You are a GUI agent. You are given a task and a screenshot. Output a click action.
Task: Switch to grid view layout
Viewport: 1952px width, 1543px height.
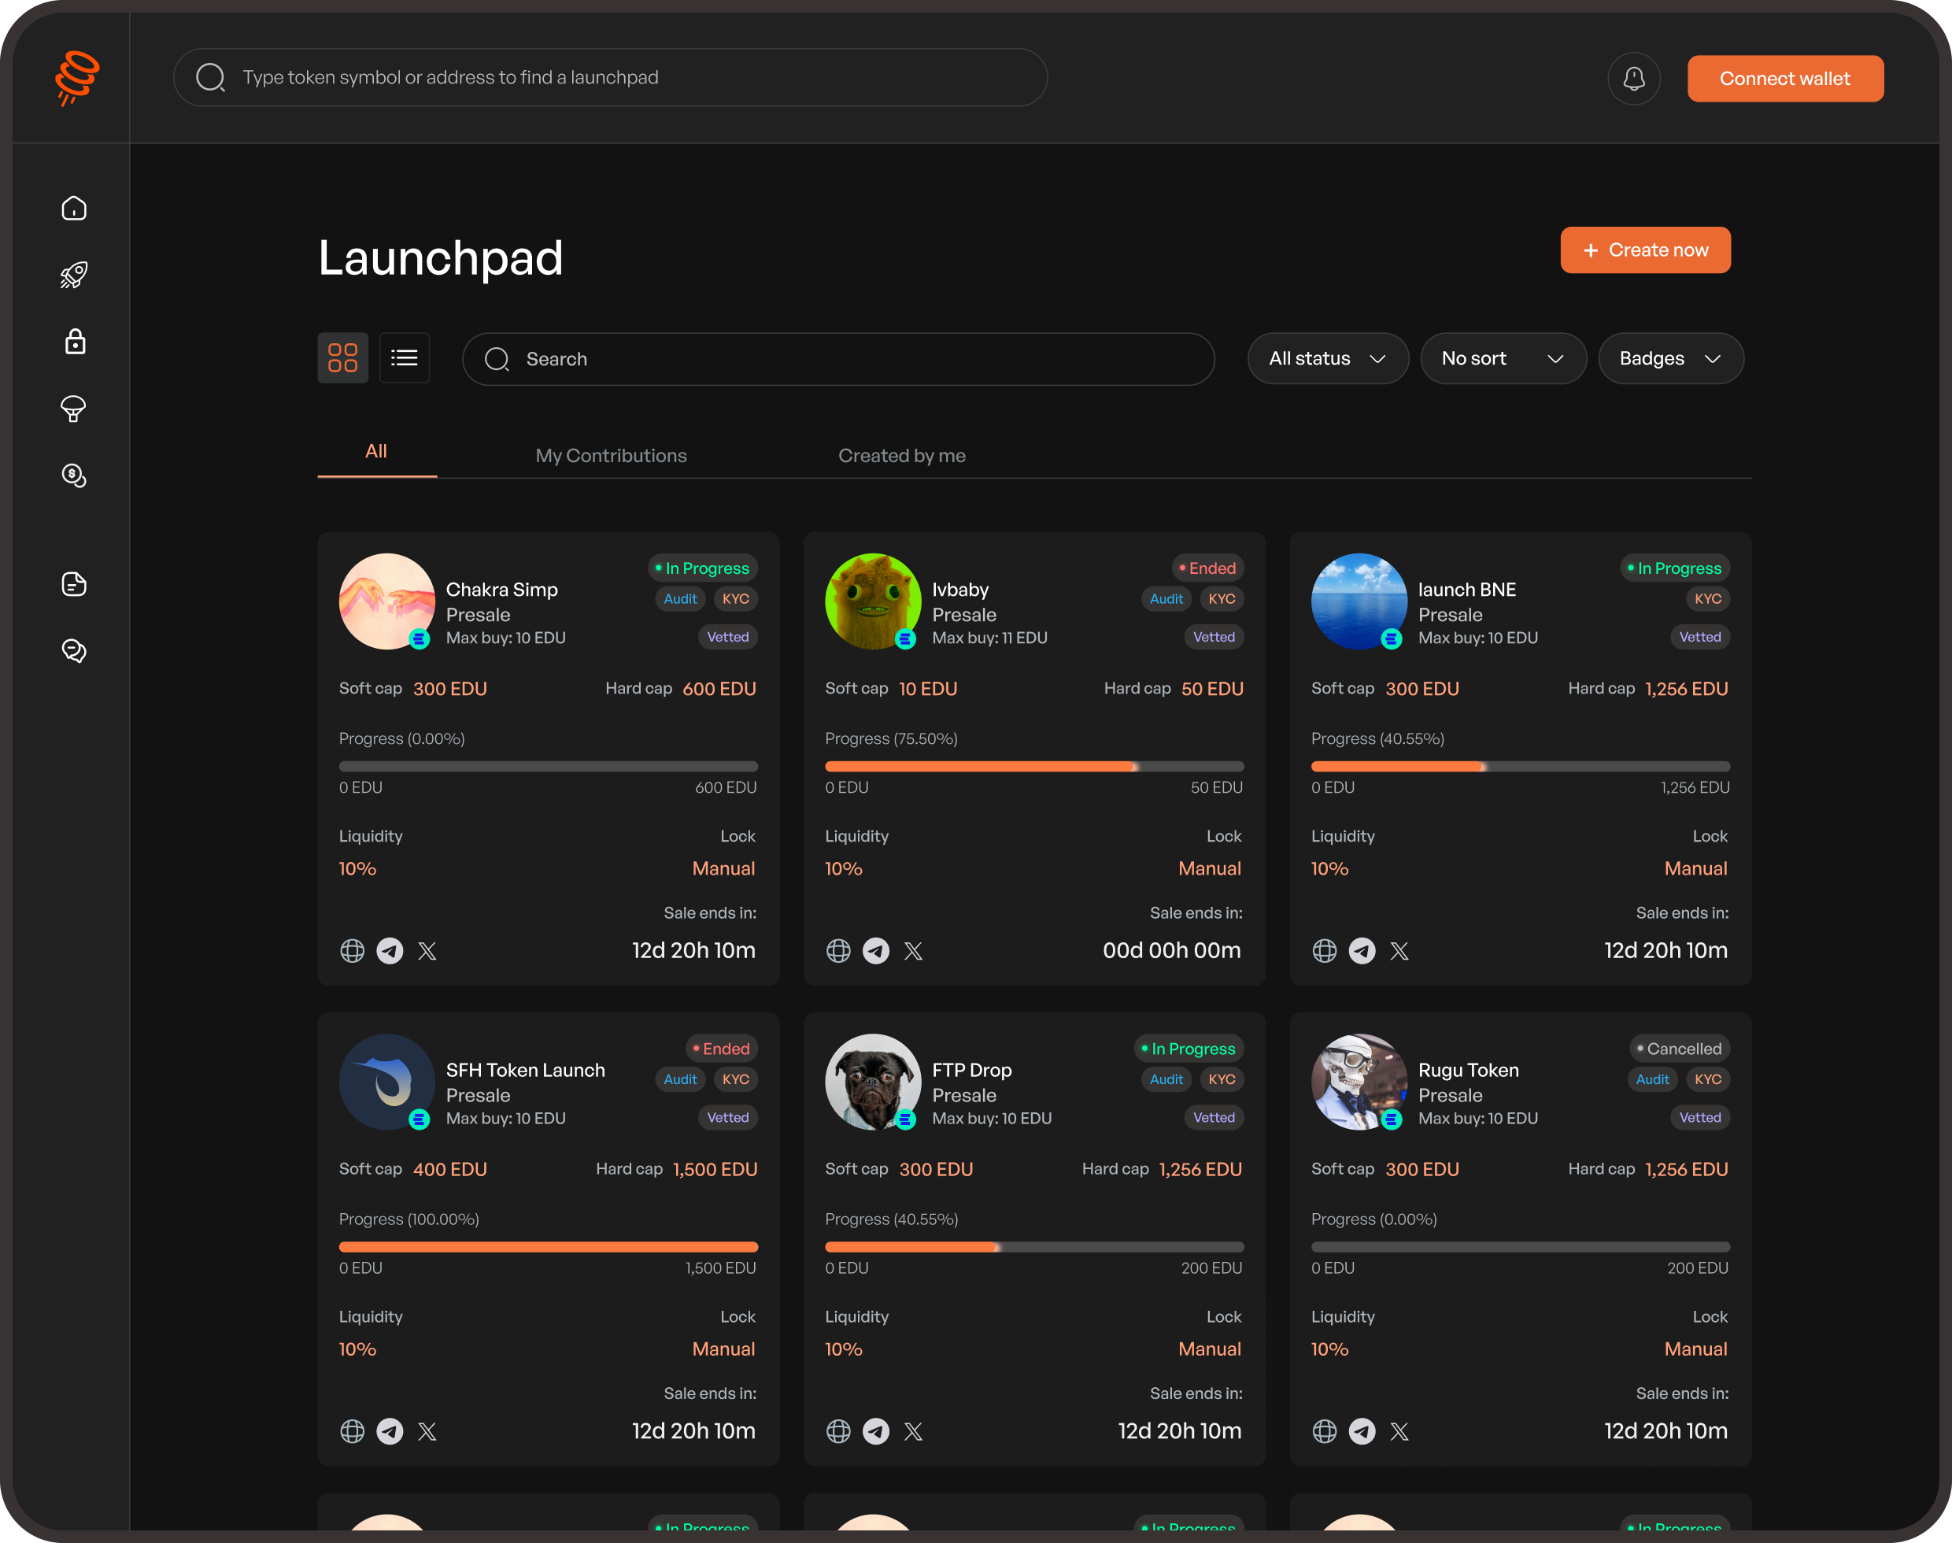point(342,357)
